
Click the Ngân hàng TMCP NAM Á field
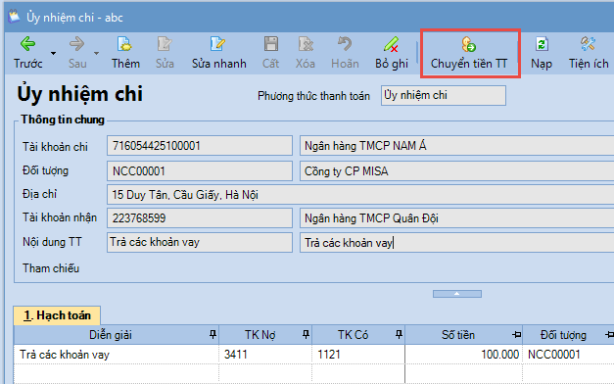tap(456, 146)
